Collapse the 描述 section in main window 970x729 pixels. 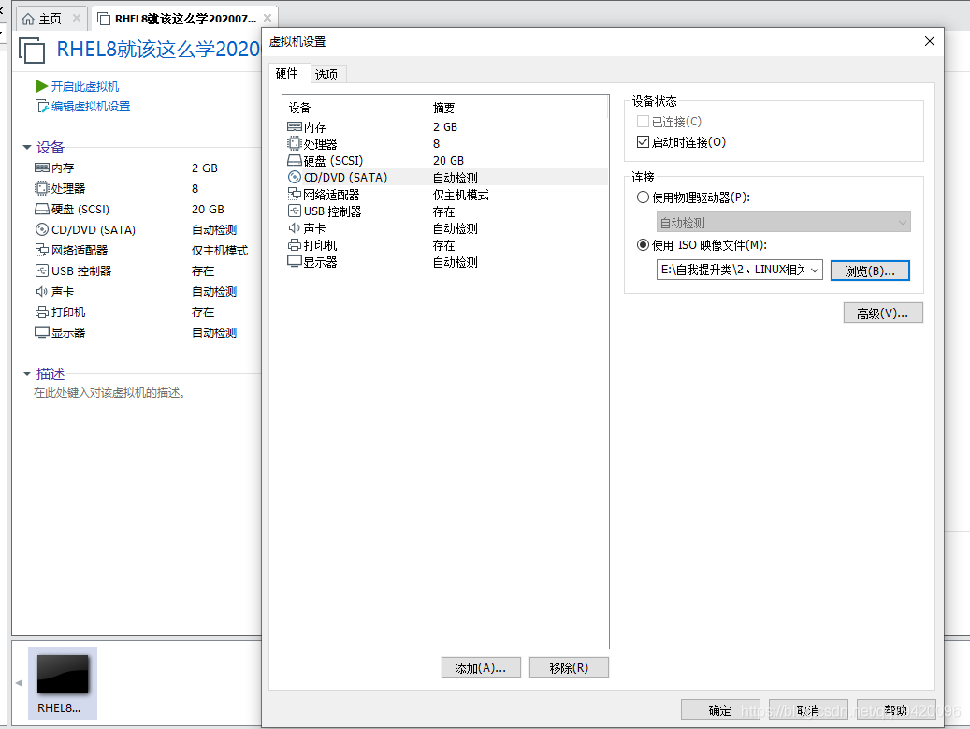click(27, 373)
